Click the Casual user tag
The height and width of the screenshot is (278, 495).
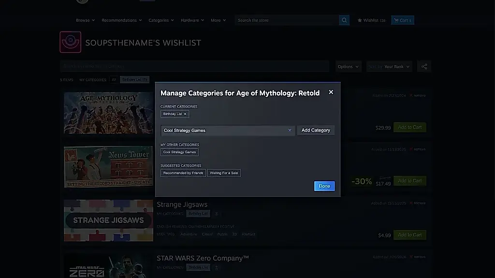207,234
